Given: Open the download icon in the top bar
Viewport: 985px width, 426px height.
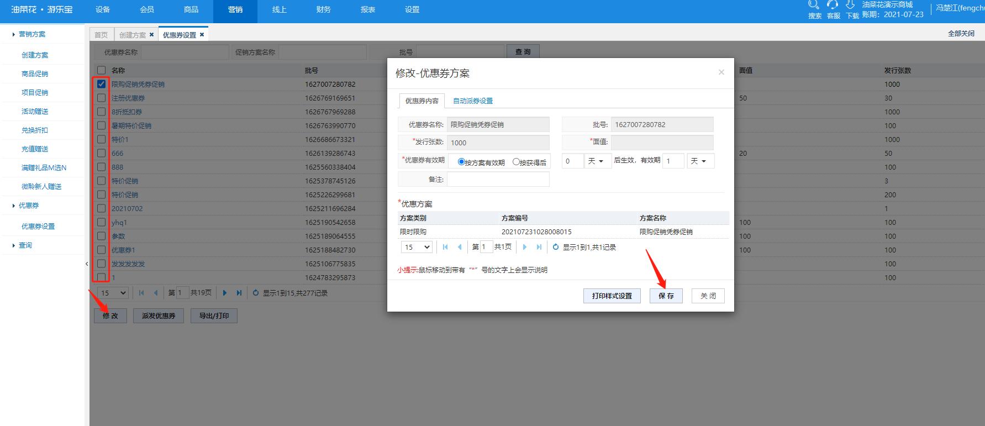Looking at the screenshot, I should tap(851, 5).
